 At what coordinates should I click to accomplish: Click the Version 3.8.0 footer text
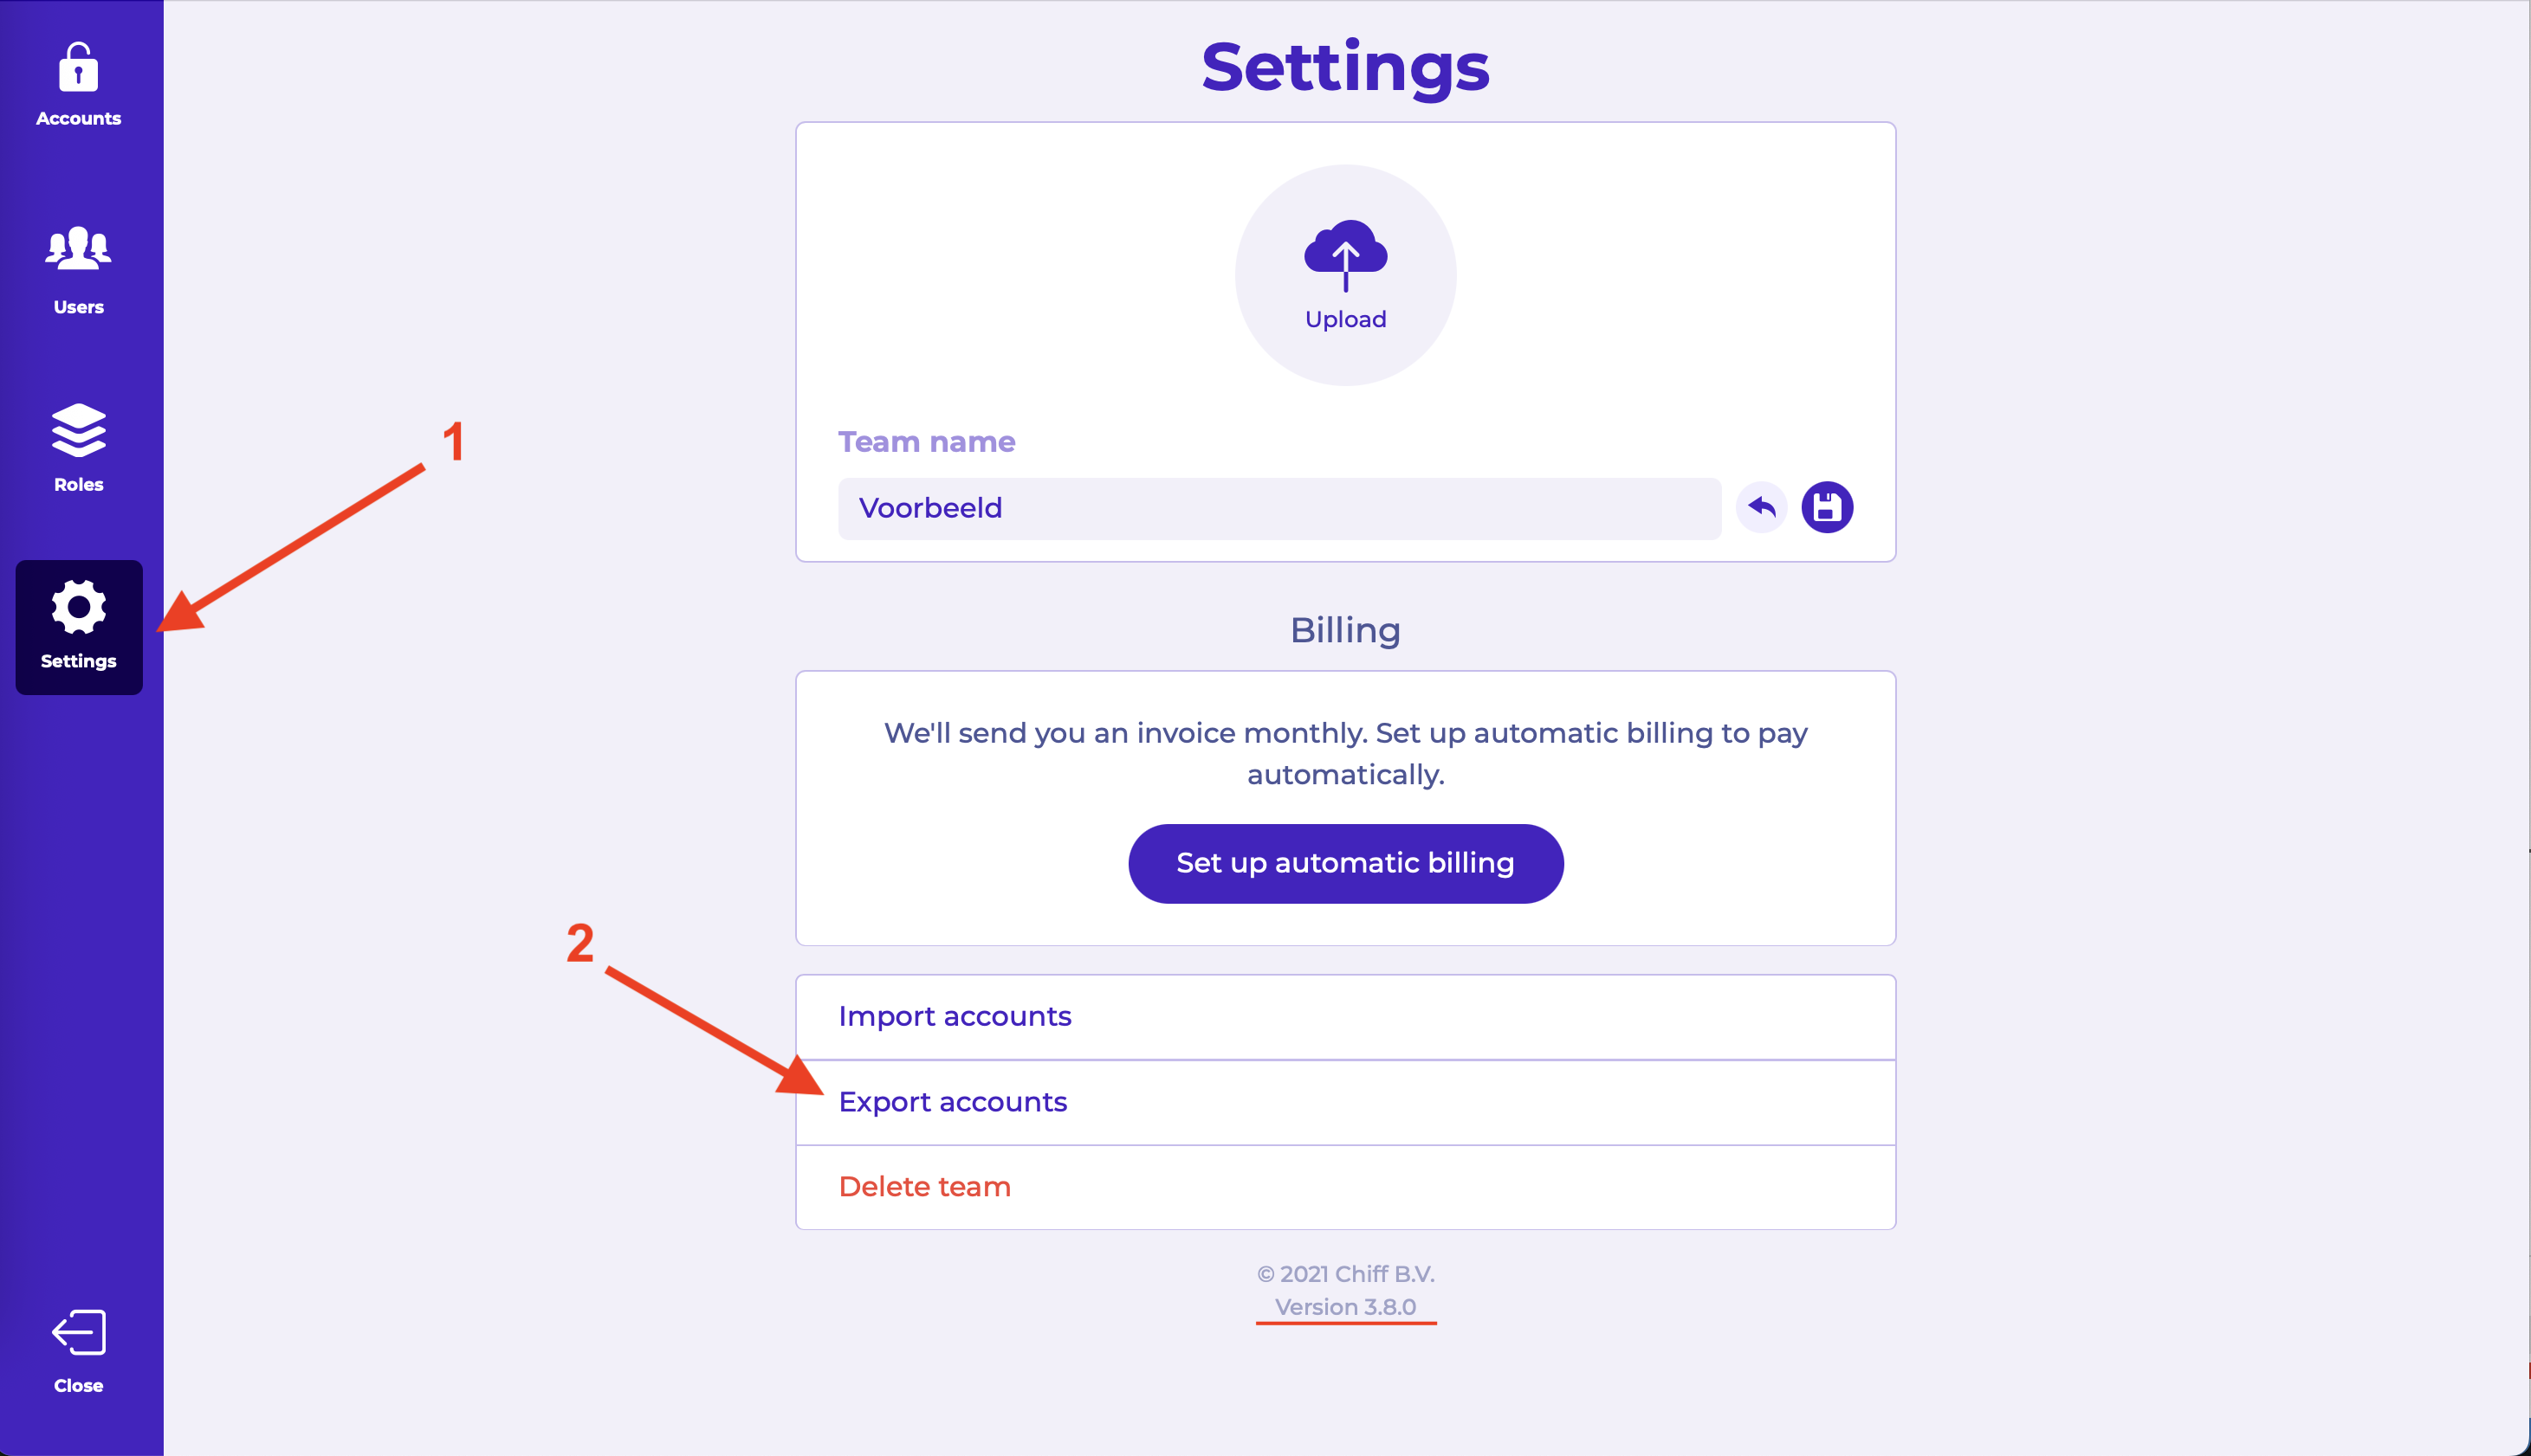(1345, 1307)
